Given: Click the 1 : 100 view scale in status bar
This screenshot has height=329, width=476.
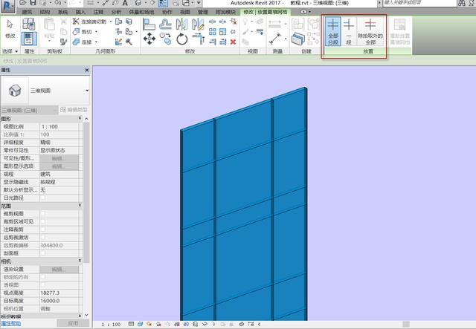Looking at the screenshot, I should point(111,324).
